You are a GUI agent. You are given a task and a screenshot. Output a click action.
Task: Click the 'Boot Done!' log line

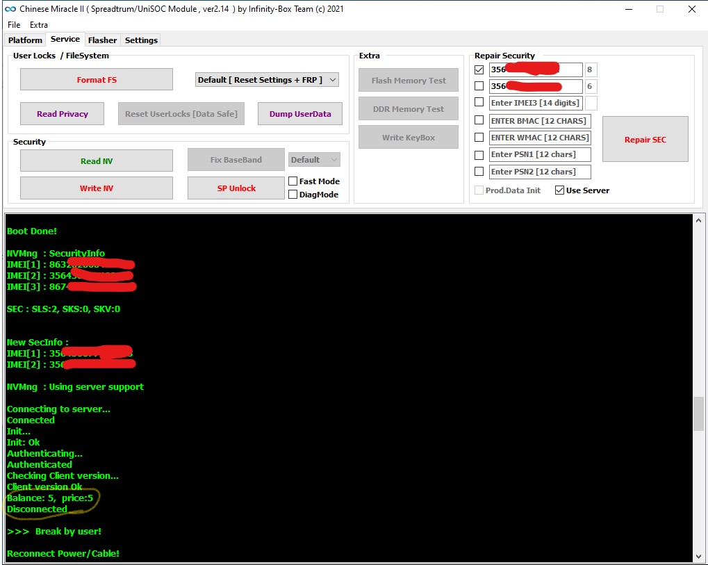pyautogui.click(x=31, y=231)
